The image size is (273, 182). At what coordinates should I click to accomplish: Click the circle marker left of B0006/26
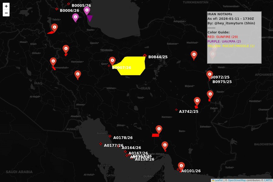[x=57, y=9]
